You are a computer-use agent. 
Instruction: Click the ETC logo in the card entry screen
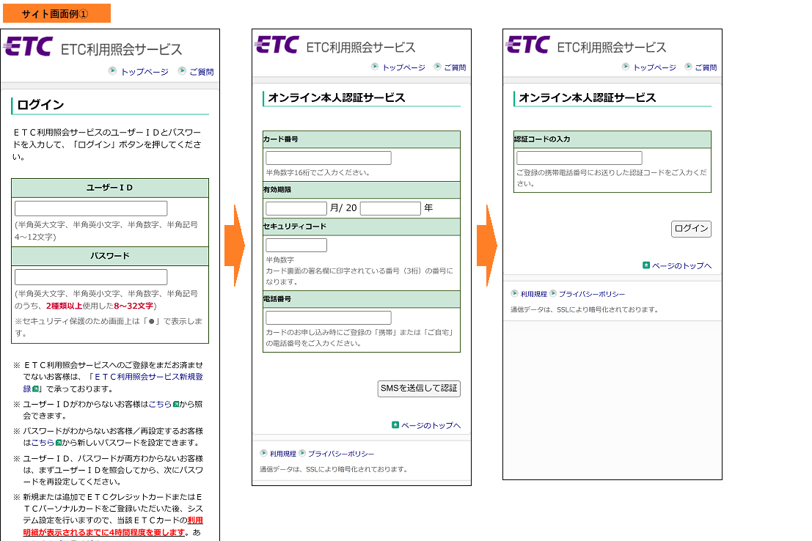click(277, 45)
